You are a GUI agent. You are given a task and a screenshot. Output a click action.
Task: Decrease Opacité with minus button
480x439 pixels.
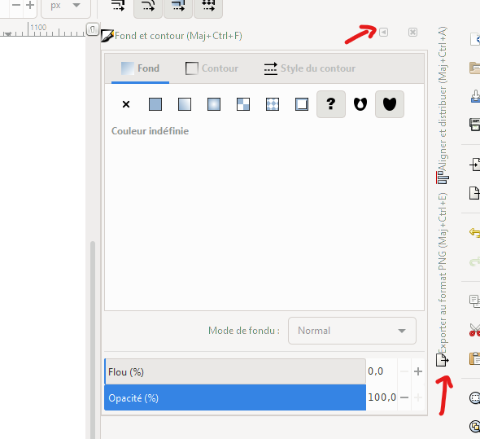click(x=404, y=397)
